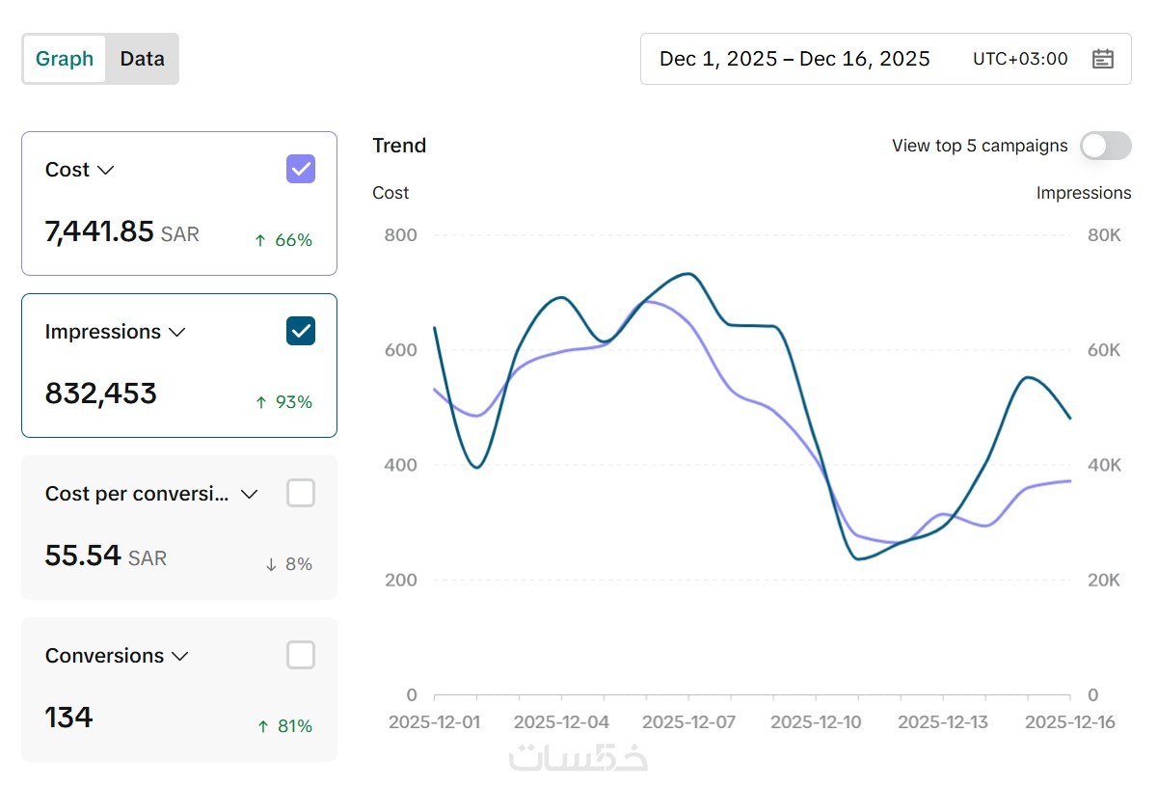Viewport: 1158px width, 787px height.
Task: Uncheck the Impressions metric checkbox
Action: coord(301,332)
